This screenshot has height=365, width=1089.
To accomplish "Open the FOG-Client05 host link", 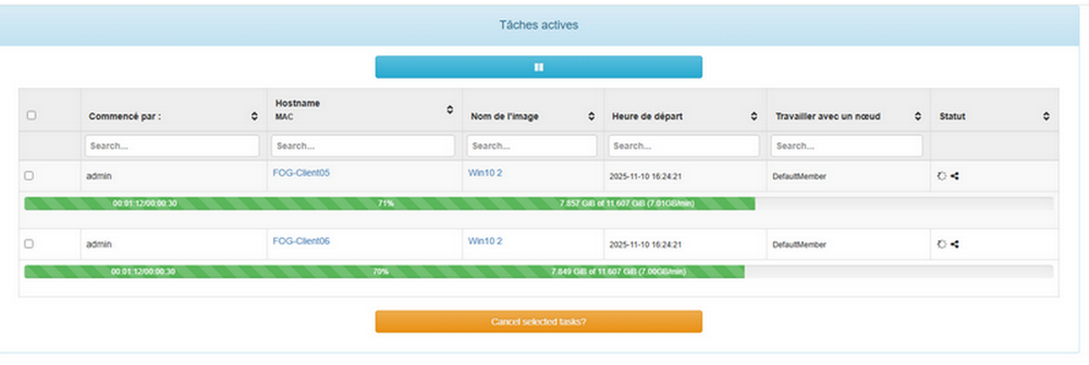I will (x=300, y=172).
